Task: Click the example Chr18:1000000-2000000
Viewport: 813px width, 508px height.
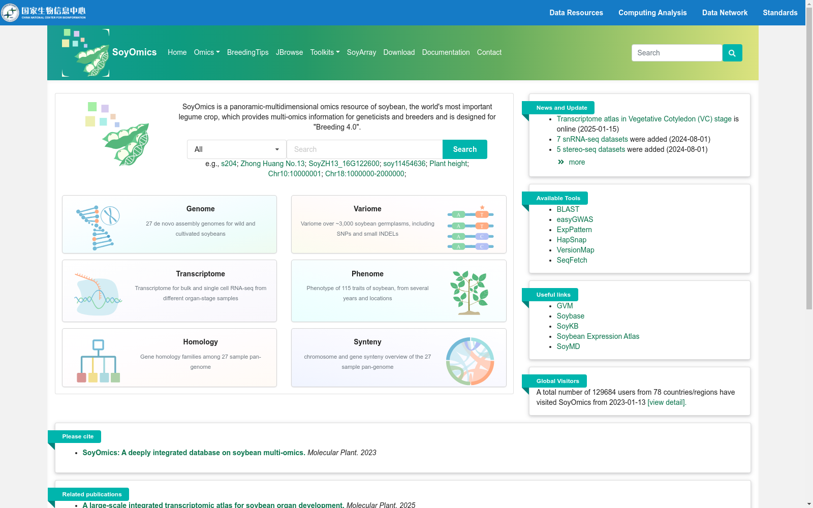Action: 365,174
